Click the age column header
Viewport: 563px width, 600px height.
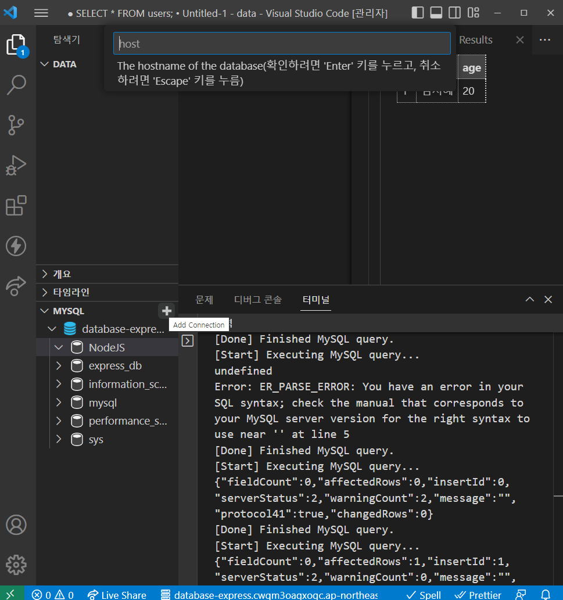472,68
